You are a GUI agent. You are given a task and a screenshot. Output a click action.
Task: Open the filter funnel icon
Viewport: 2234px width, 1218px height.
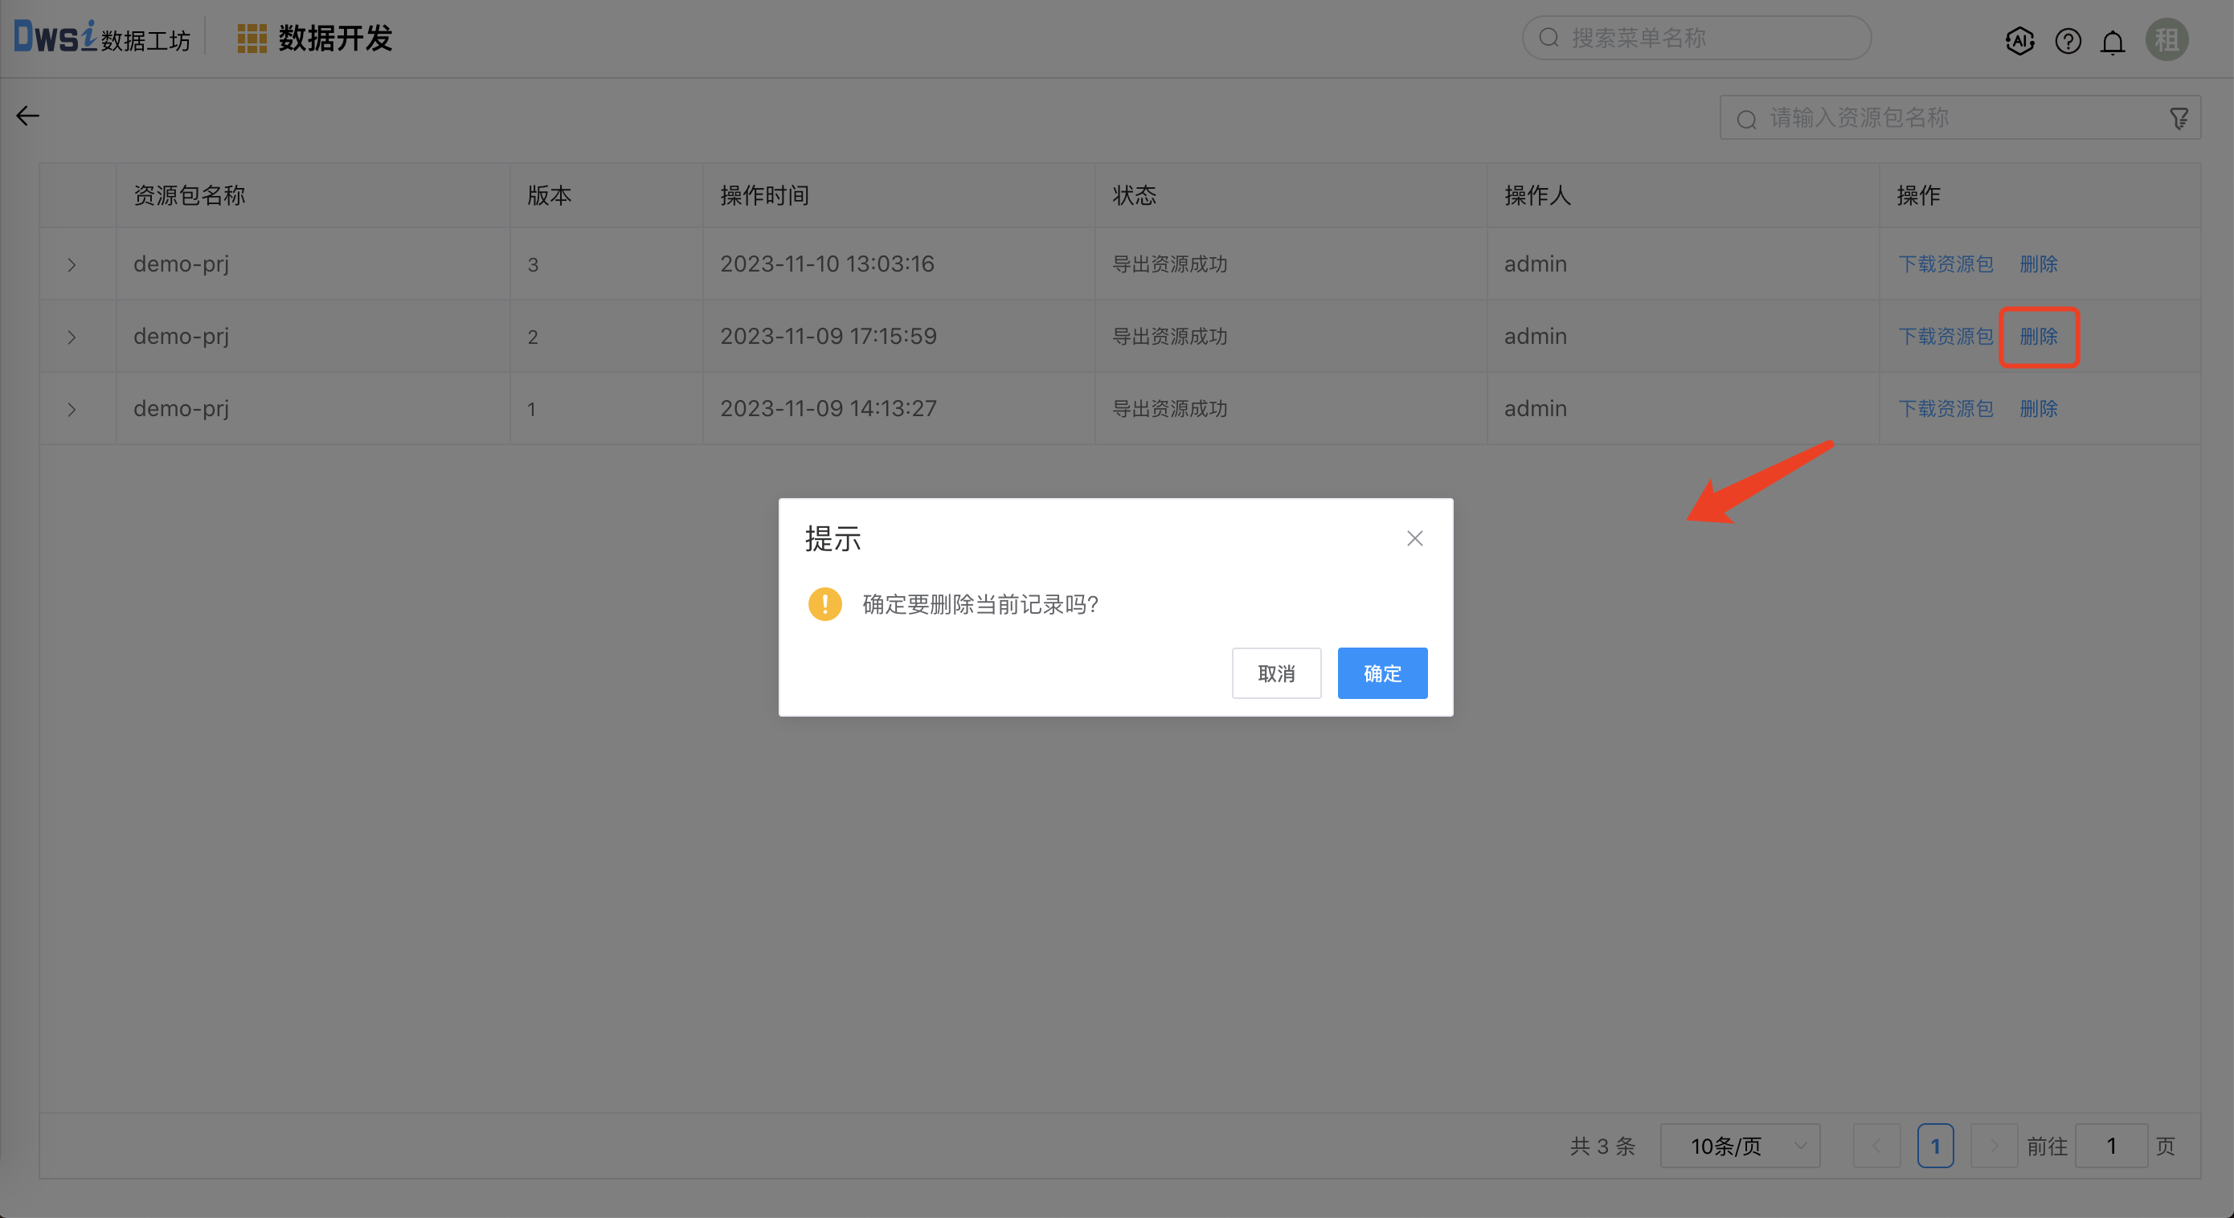[x=2179, y=118]
